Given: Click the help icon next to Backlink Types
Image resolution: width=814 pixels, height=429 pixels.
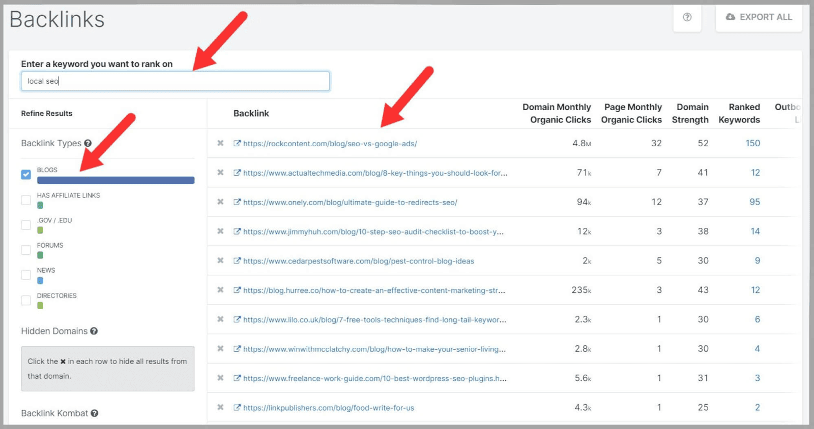Looking at the screenshot, I should [88, 143].
